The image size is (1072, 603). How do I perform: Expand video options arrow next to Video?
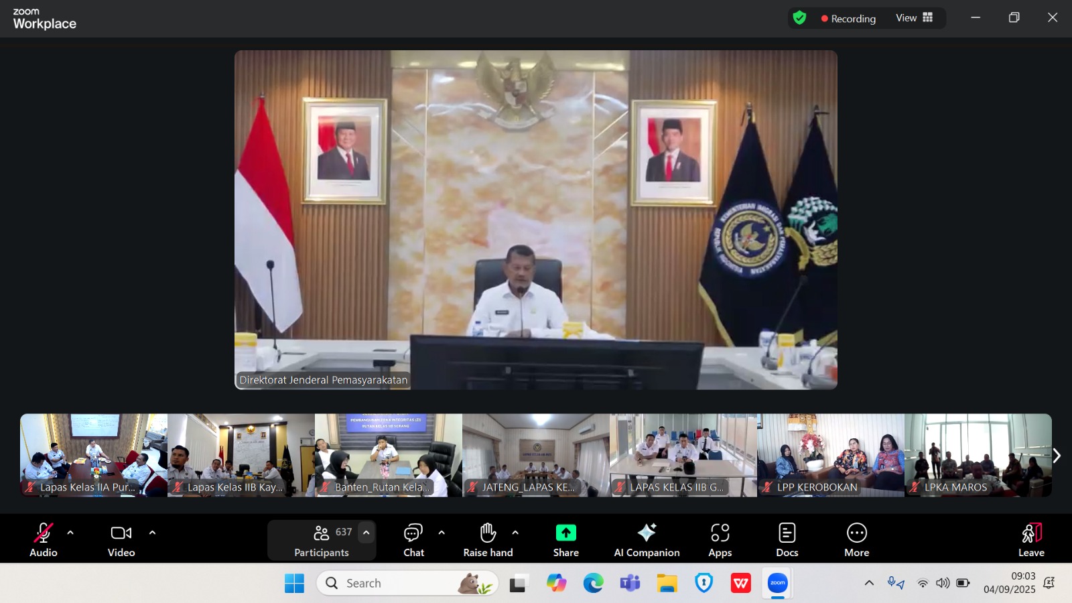[x=152, y=533]
